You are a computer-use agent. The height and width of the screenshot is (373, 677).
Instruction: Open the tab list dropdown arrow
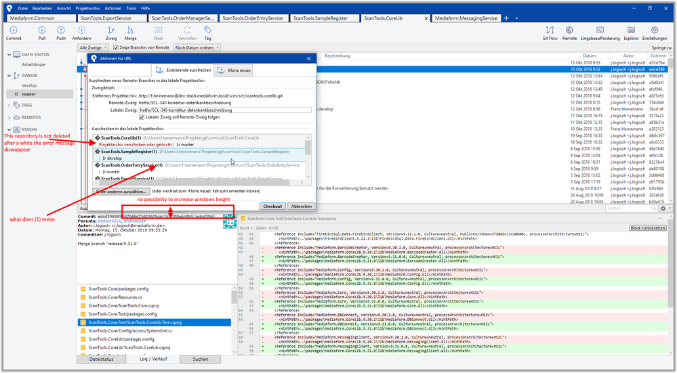[x=516, y=18]
